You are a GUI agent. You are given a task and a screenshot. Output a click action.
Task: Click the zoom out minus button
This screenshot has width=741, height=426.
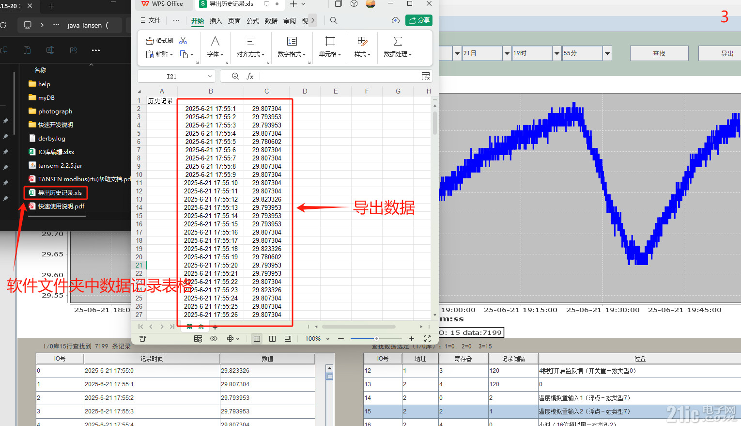click(341, 339)
